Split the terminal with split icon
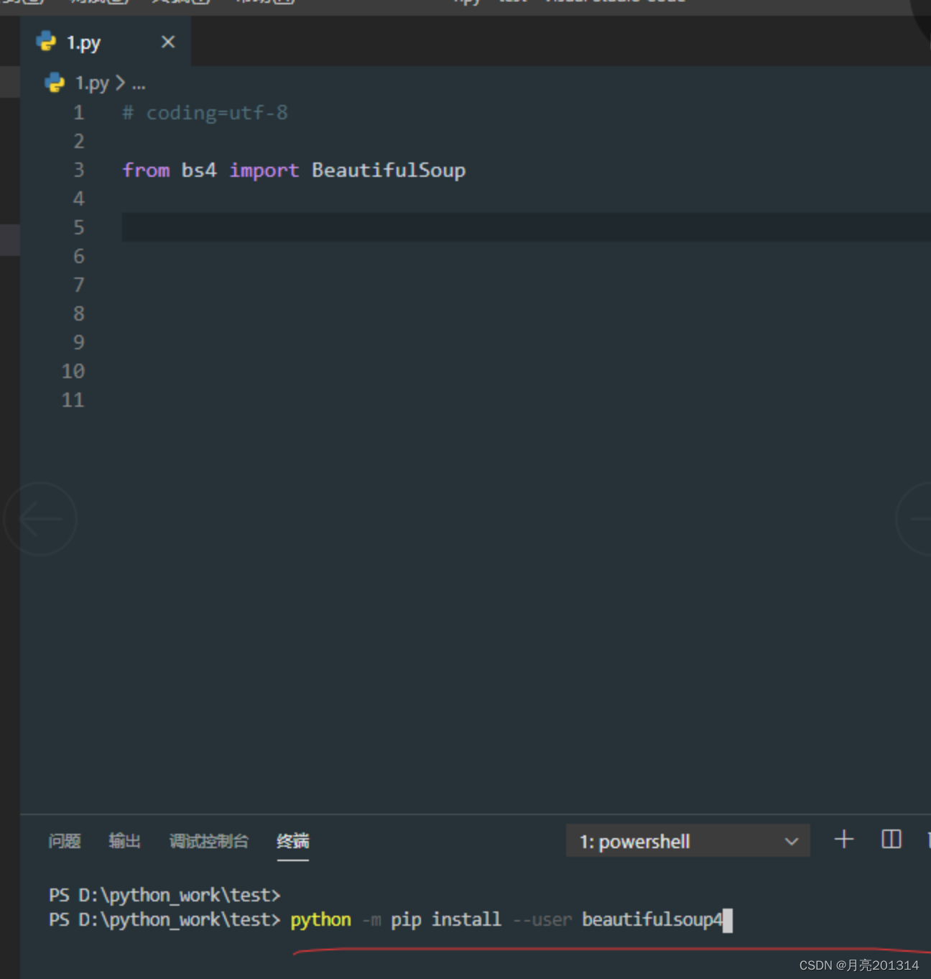 pos(891,840)
